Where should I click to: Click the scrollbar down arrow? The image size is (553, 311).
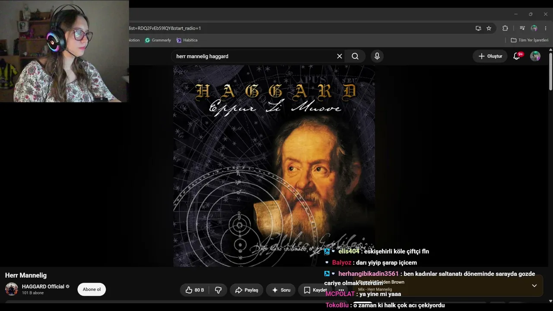point(550,301)
